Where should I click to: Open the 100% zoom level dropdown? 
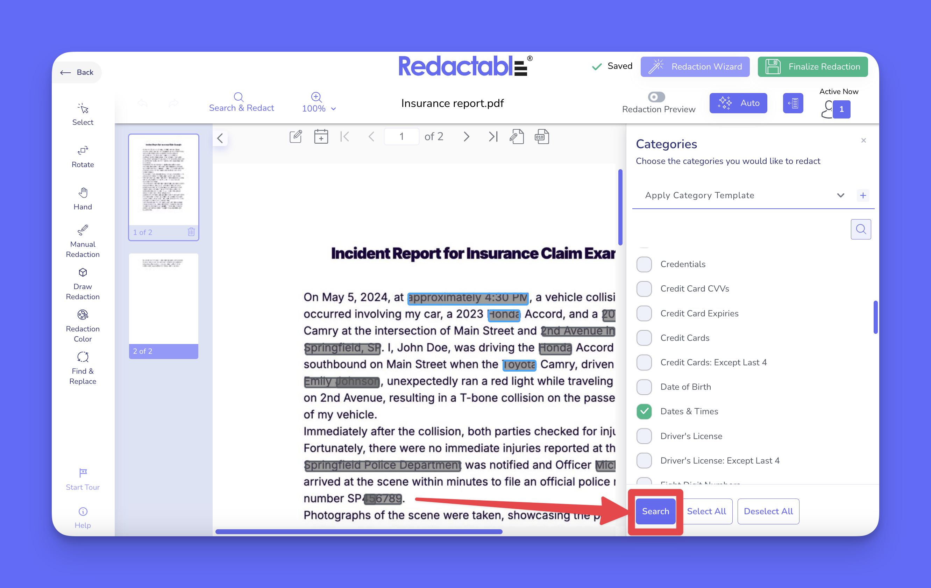pyautogui.click(x=319, y=109)
